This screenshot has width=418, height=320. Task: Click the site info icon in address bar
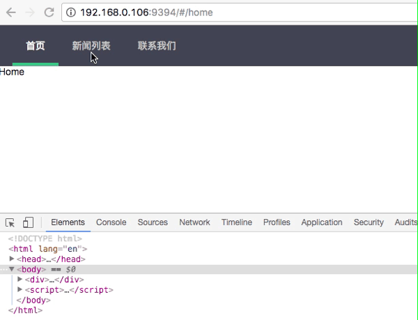tap(71, 13)
